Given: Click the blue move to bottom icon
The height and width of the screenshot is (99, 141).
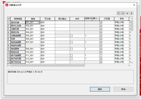Looking at the screenshot, I should point(132,13).
